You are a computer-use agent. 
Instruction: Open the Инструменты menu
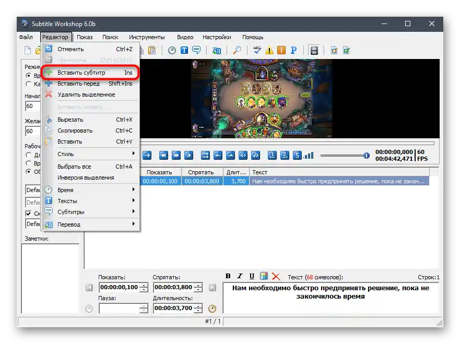(147, 37)
